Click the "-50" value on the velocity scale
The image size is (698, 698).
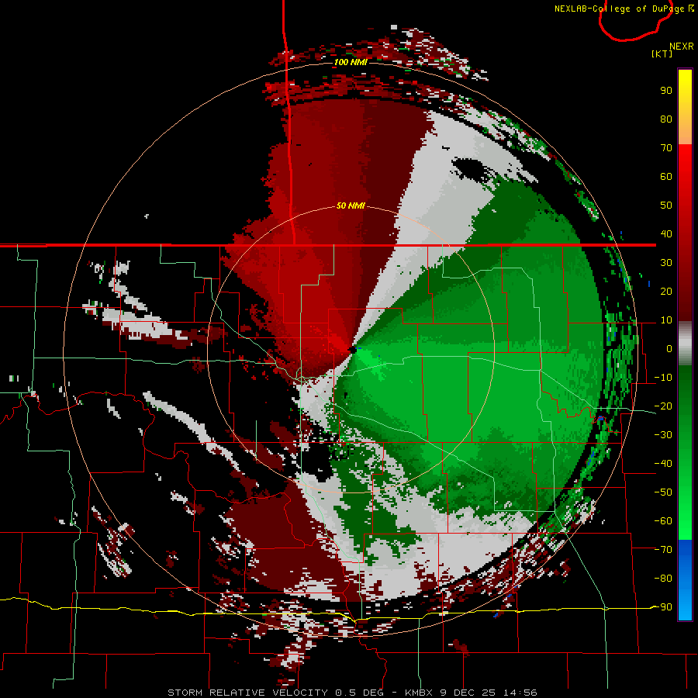point(663,492)
